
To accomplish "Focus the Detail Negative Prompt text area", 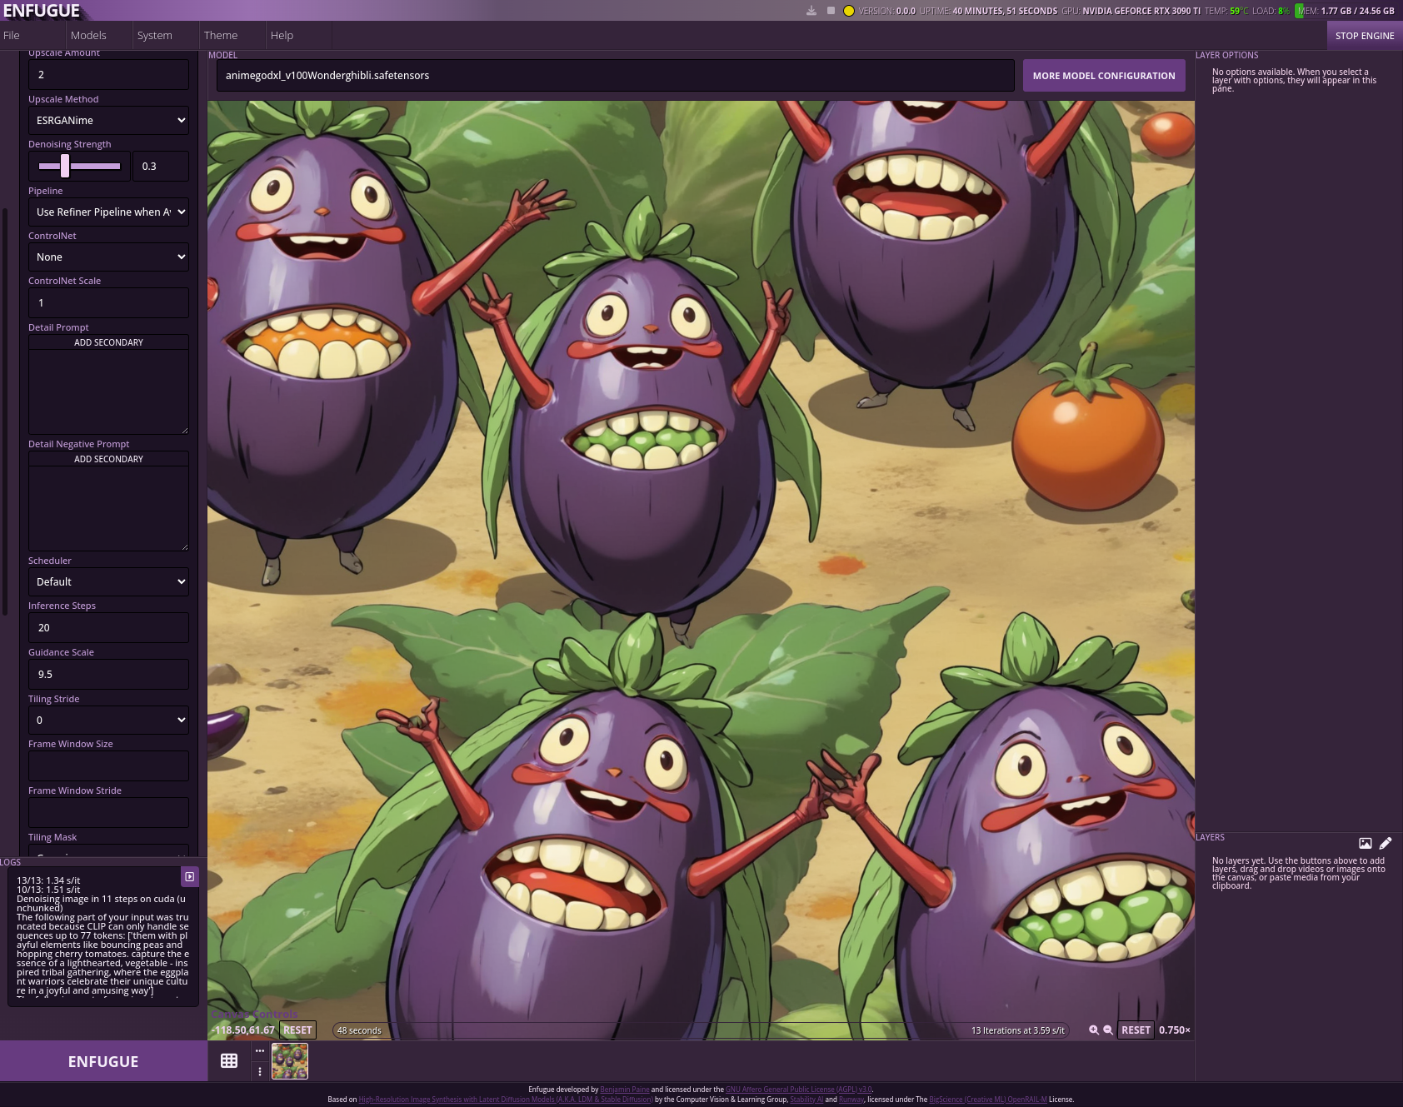I will point(108,509).
